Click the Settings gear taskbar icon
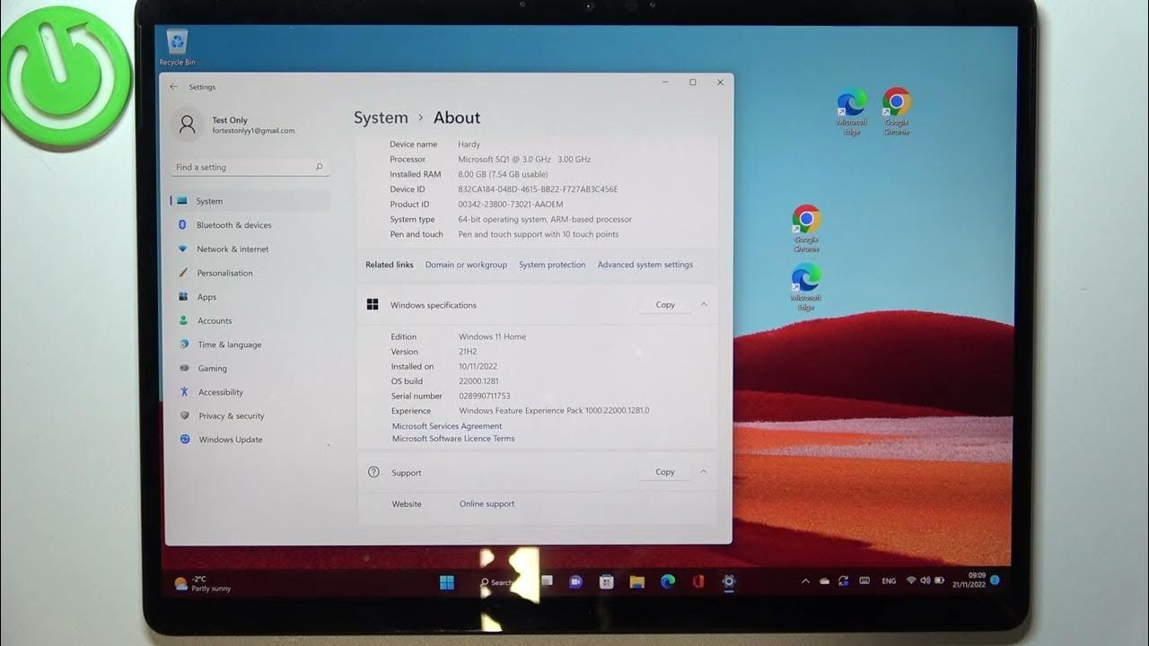The width and height of the screenshot is (1149, 646). point(729,581)
